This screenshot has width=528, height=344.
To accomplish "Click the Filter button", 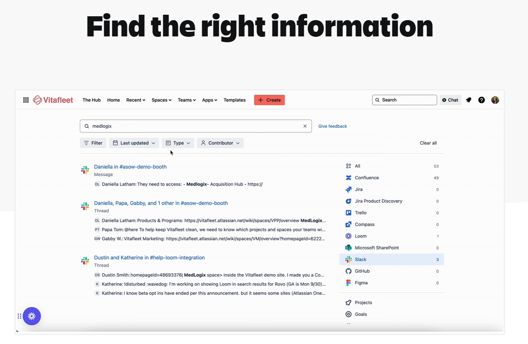I will click(x=93, y=143).
